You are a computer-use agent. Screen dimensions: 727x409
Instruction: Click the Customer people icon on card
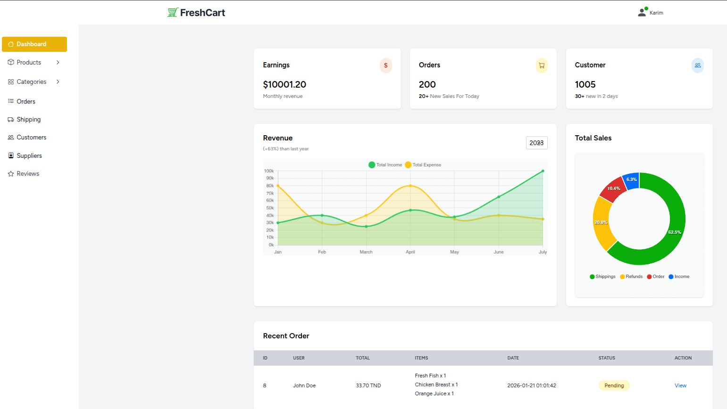698,65
